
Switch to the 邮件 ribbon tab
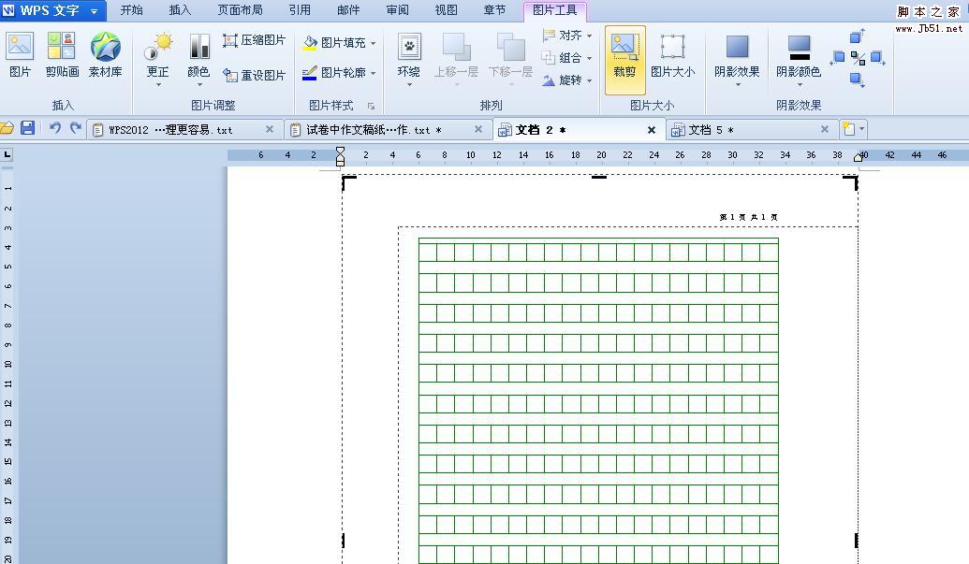[348, 10]
